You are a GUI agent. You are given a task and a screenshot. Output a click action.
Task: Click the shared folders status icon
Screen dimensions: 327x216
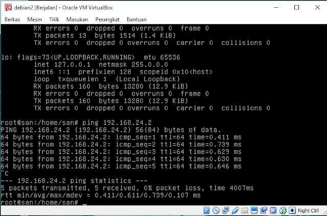pyautogui.click(x=245, y=210)
